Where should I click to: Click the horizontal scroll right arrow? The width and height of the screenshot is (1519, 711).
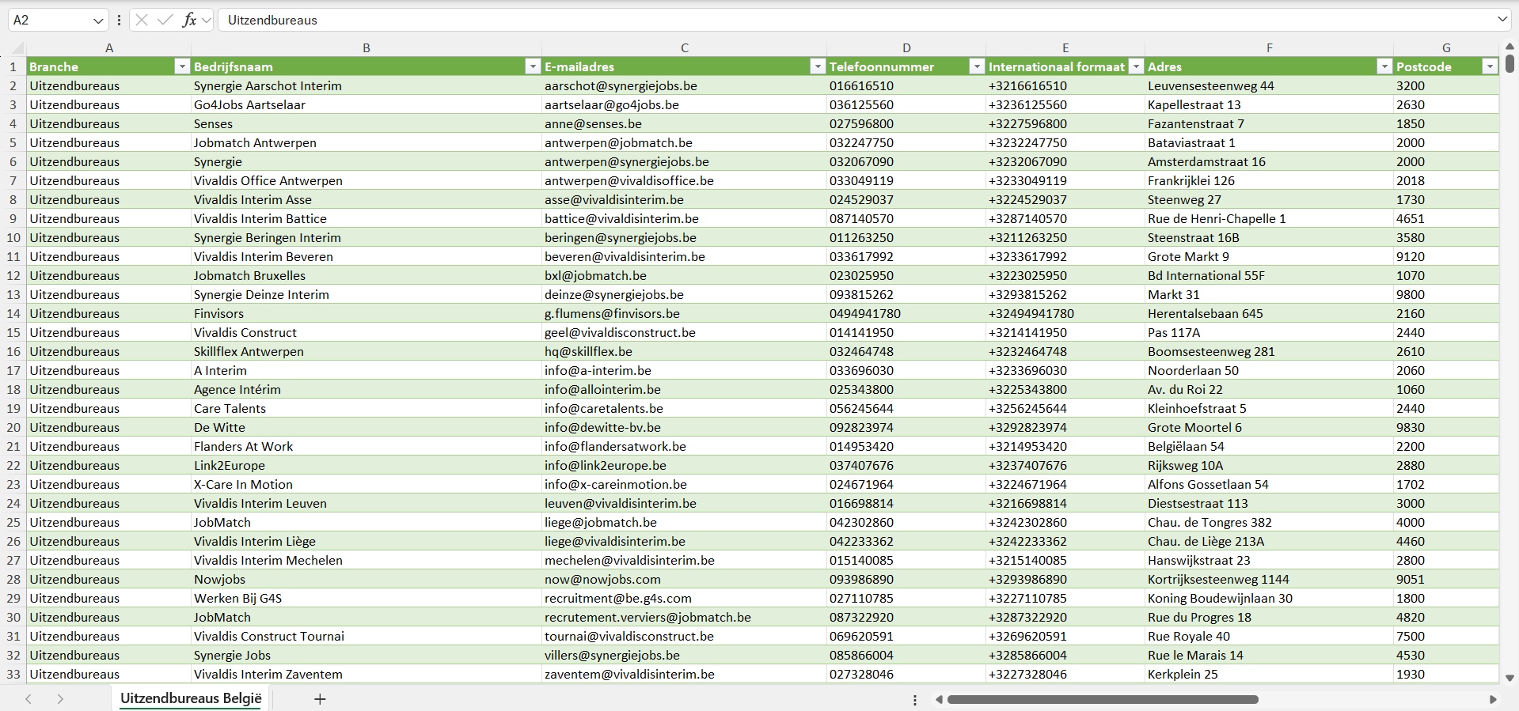[x=1493, y=699]
